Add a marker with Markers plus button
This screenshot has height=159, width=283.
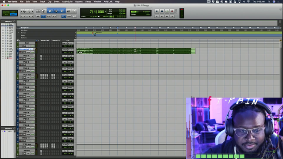coord(75,38)
